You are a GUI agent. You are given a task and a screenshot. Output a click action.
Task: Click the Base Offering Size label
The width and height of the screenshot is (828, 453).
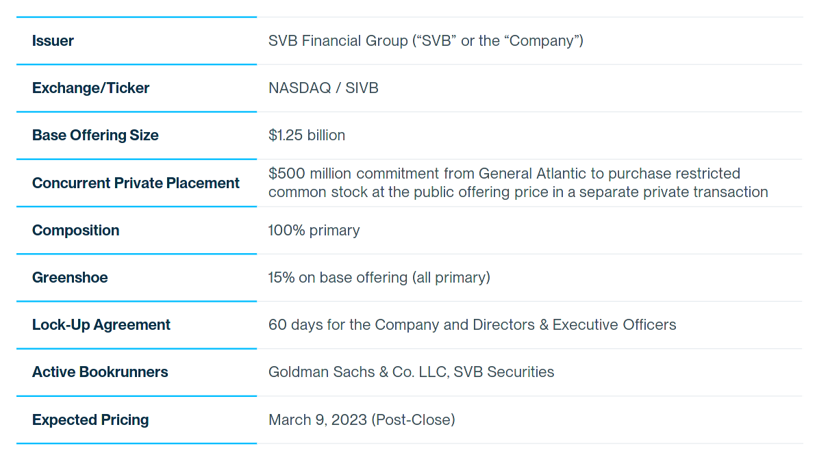(x=95, y=135)
